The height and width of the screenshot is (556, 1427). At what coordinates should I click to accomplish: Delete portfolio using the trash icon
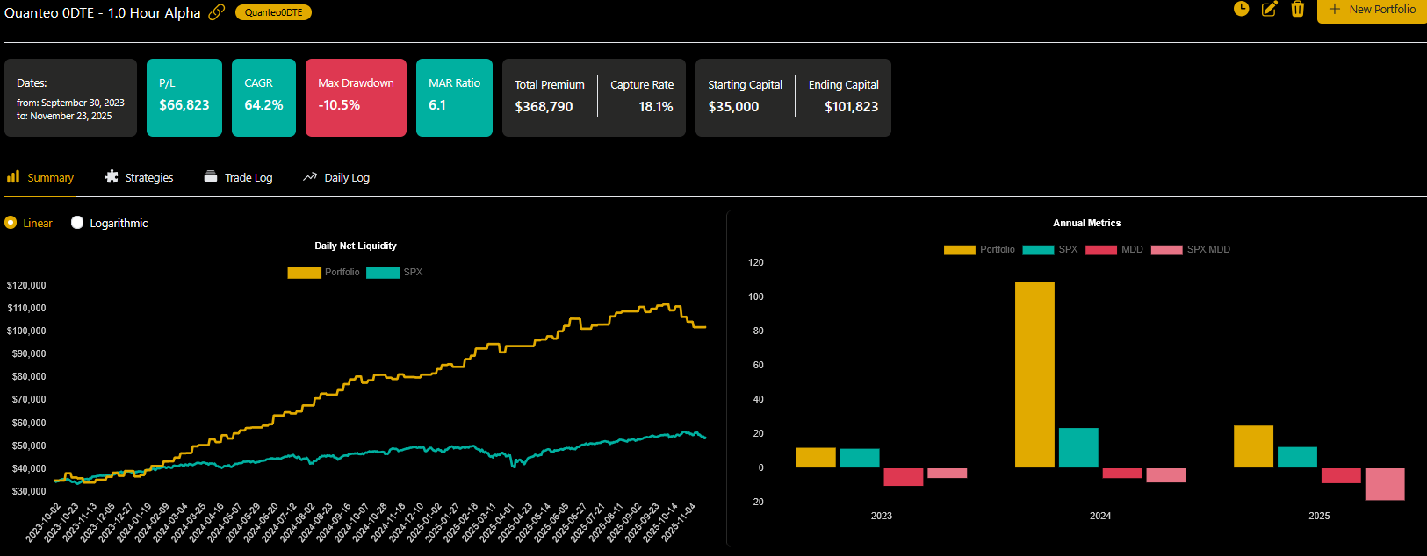(x=1297, y=9)
